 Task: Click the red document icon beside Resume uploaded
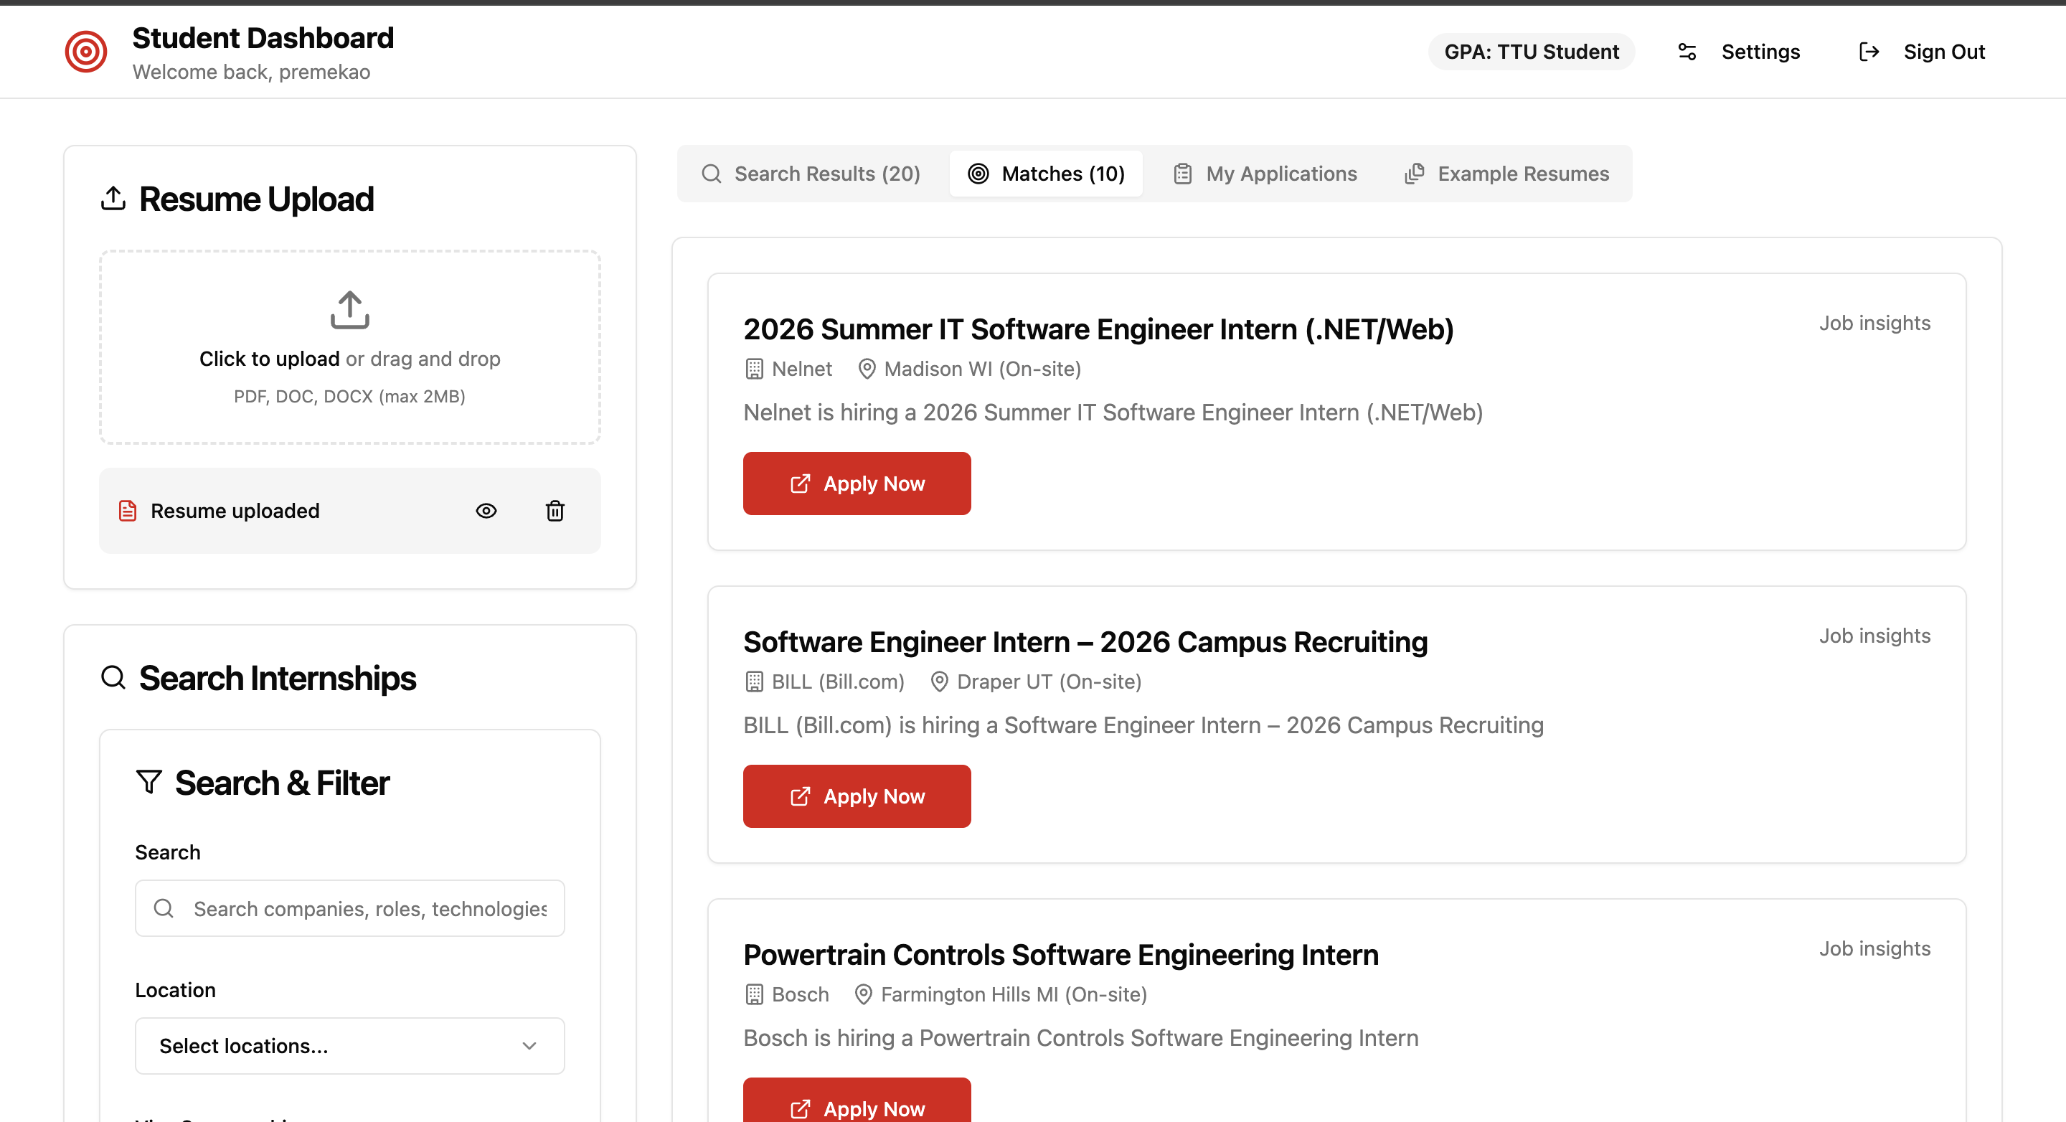[x=128, y=511]
